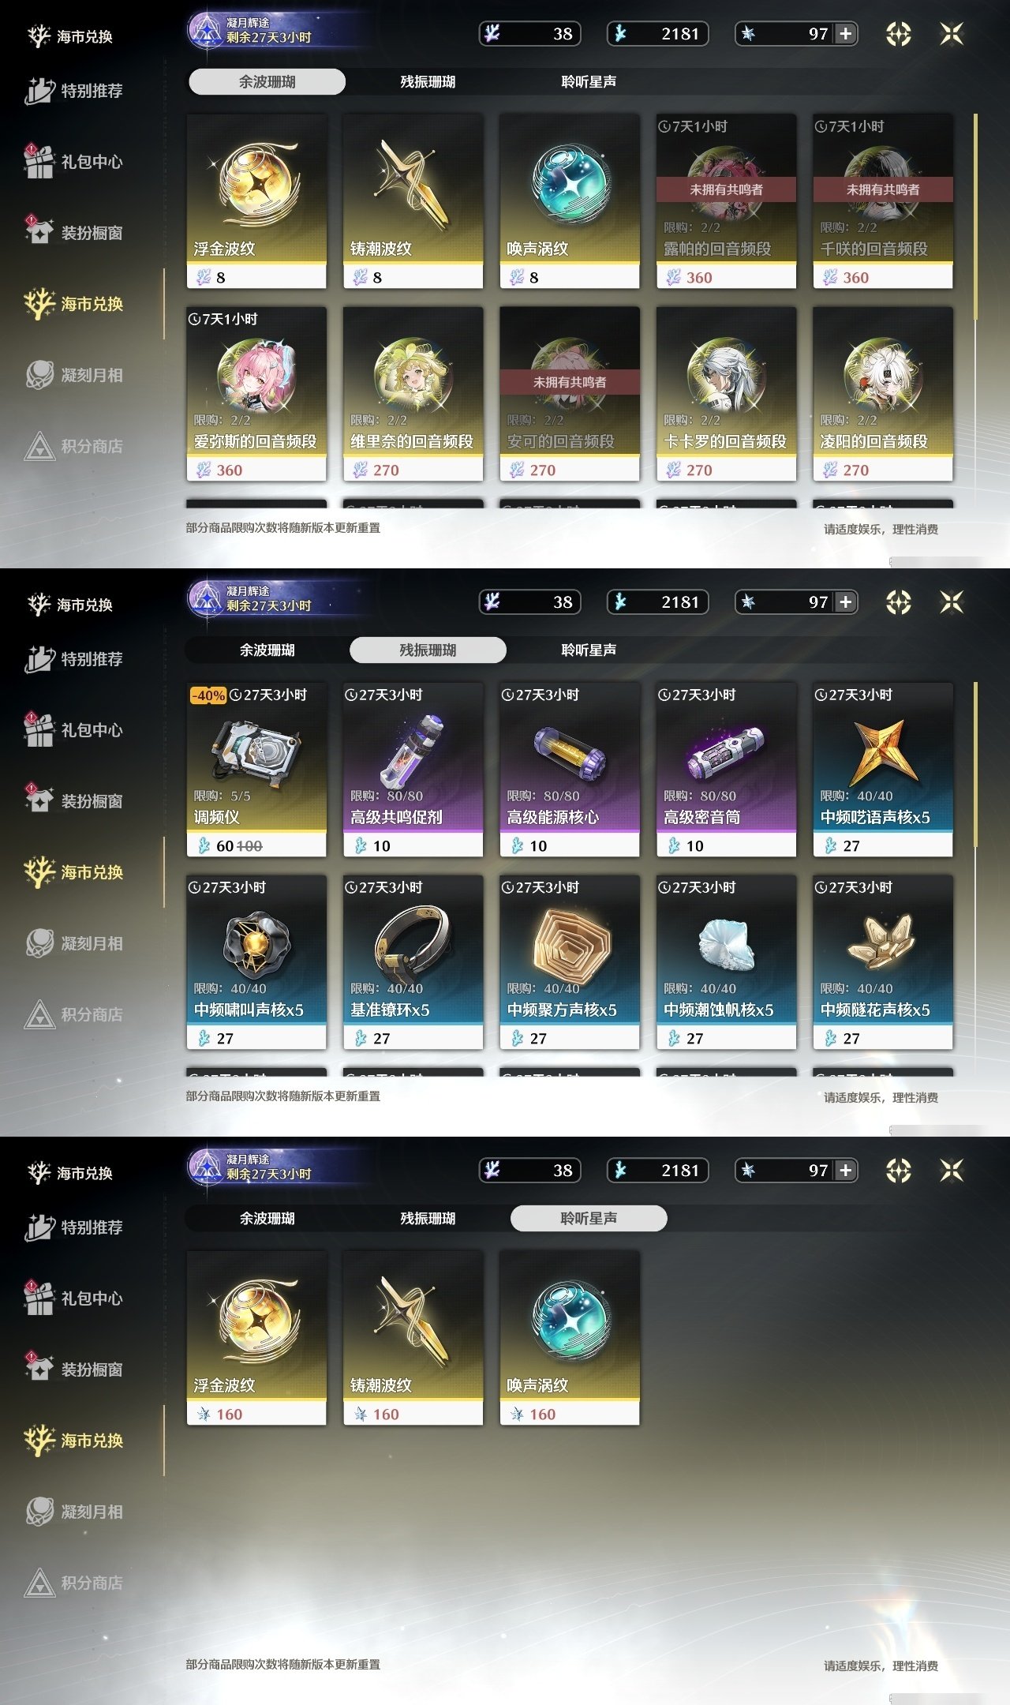Click the highlighted 残振珊瑚 tab
The width and height of the screenshot is (1010, 1705).
(x=428, y=650)
